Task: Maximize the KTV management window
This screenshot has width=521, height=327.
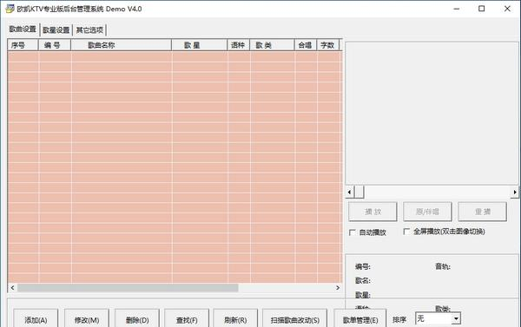Action: (481, 9)
